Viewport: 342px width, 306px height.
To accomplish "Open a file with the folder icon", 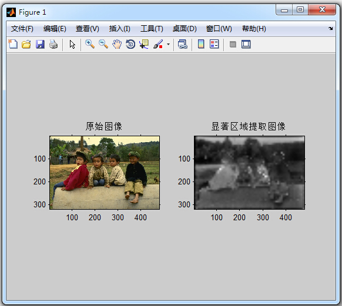I will [x=26, y=44].
